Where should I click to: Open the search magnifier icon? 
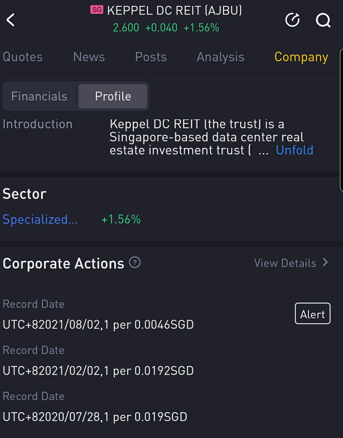point(323,20)
